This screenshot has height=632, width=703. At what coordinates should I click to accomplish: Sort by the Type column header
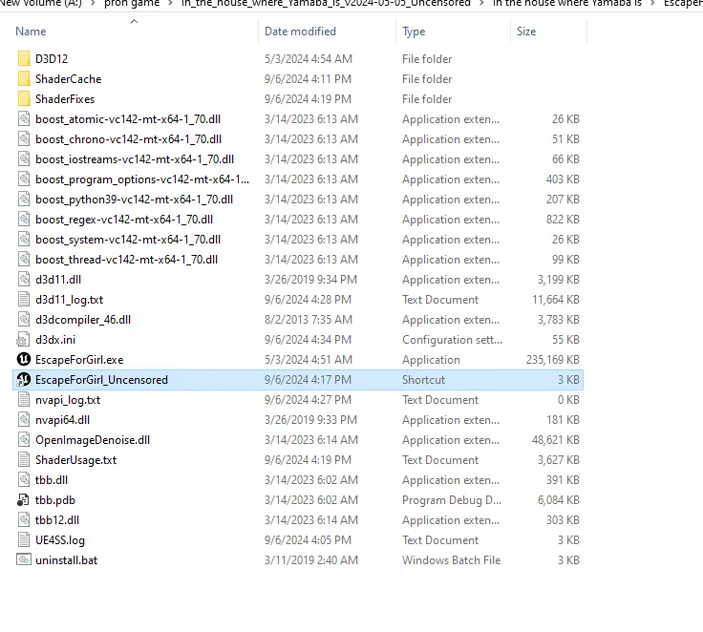pyautogui.click(x=415, y=32)
